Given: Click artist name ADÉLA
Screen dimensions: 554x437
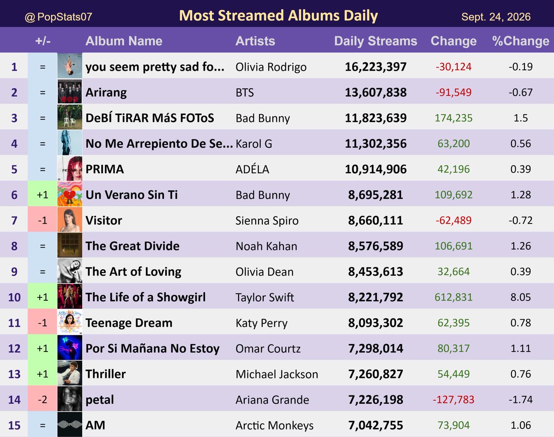Looking at the screenshot, I should 252,170.
